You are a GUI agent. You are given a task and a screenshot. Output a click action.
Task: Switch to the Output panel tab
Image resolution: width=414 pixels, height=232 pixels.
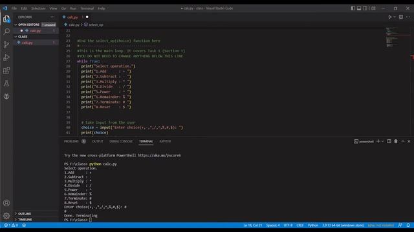click(x=98, y=141)
